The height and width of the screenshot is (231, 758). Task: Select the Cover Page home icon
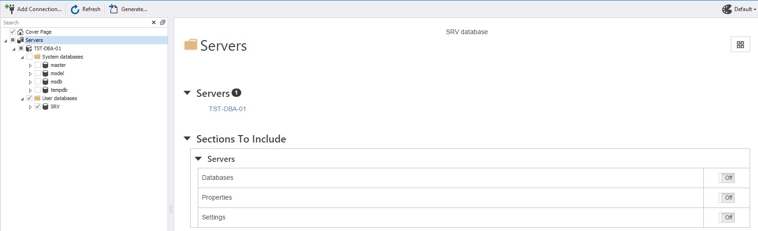[20, 32]
